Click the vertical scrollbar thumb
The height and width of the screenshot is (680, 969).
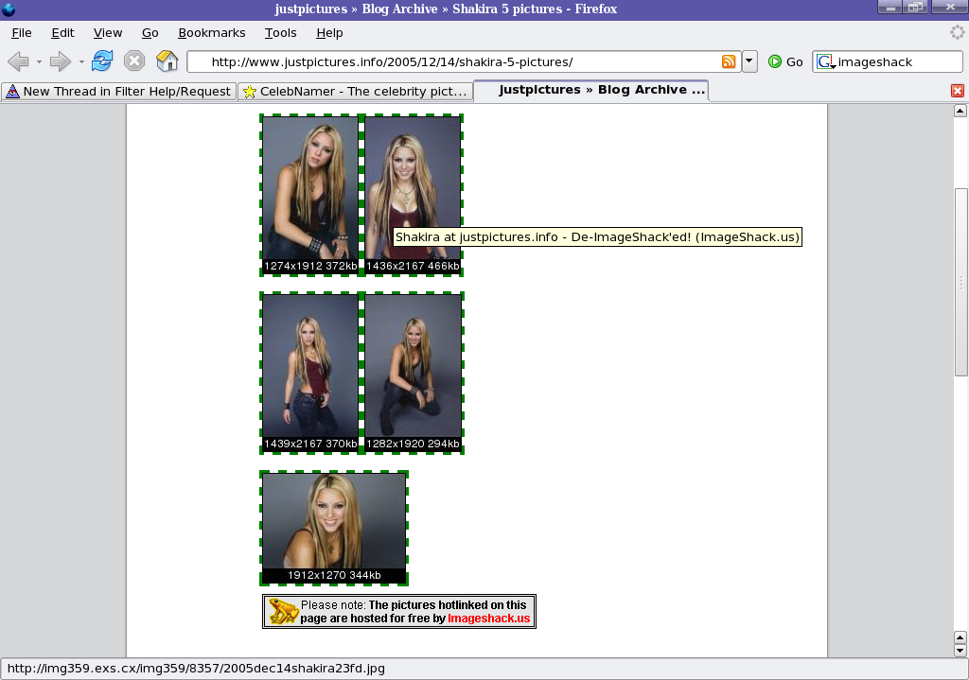pyautogui.click(x=960, y=282)
